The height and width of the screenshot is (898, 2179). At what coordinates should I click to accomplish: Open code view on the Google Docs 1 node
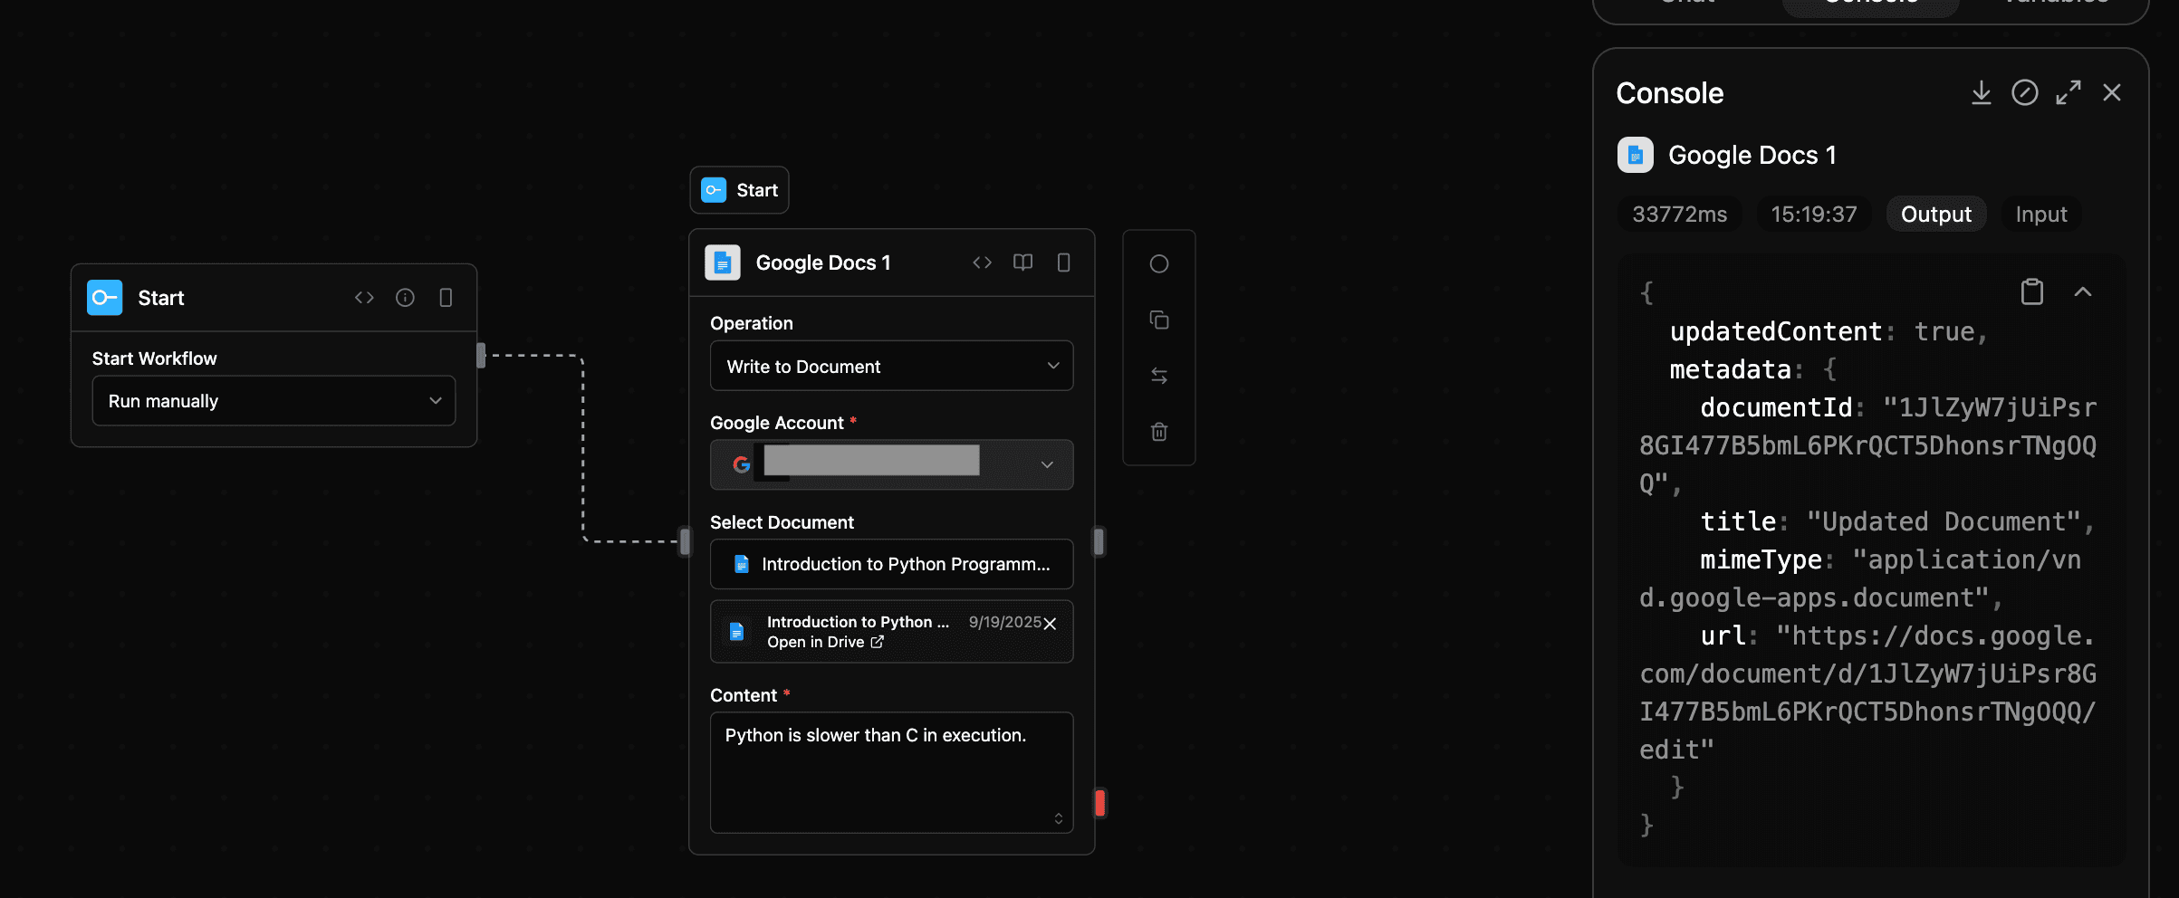[x=982, y=262]
